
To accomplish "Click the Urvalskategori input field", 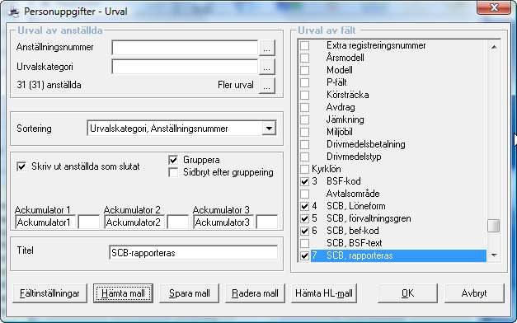I will (x=185, y=68).
